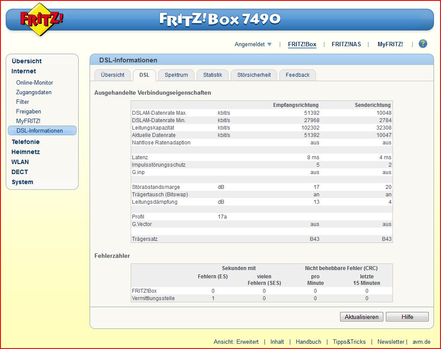Expand the System sidebar section
This screenshot has height=349, width=441.
(22, 182)
